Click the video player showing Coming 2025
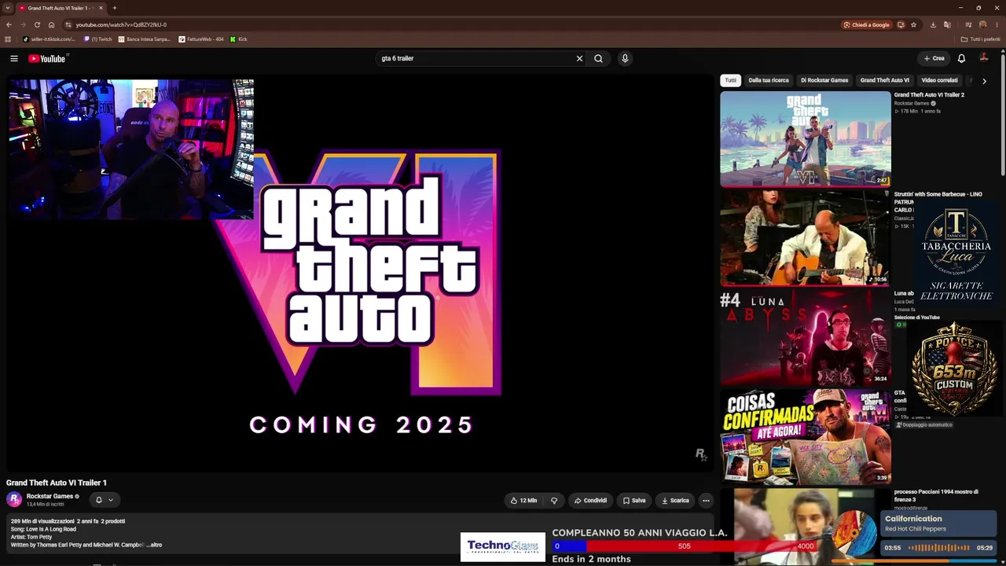The height and width of the screenshot is (566, 1006). pos(361,274)
